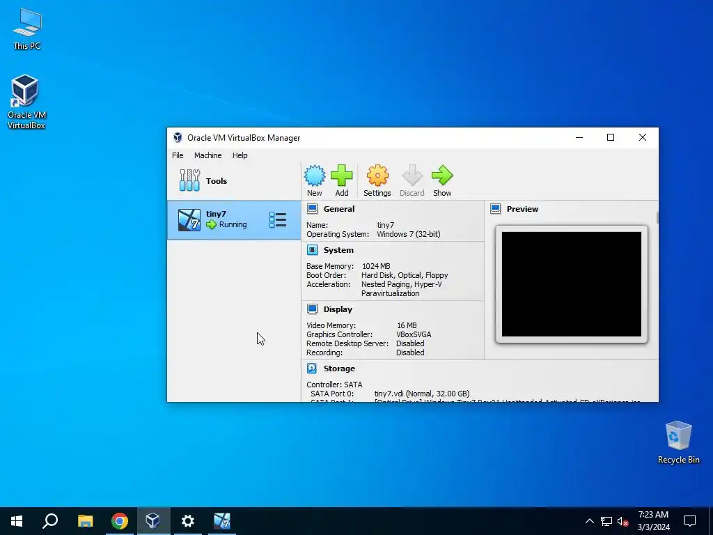
Task: Open Oracle VM VirtualBox desktop shortcut
Action: (26, 102)
